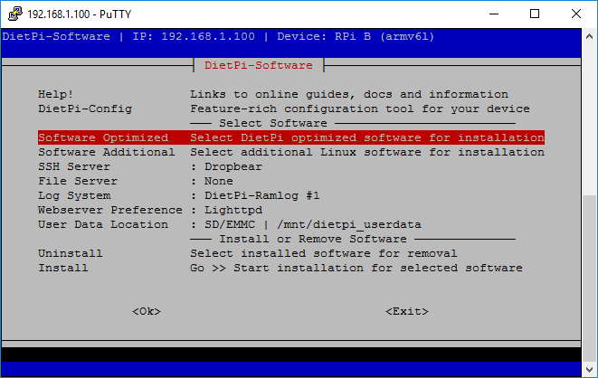Maximize the PuTTY window
This screenshot has height=378, width=598.
tap(535, 14)
